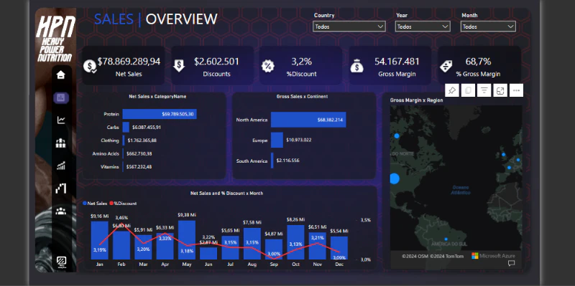The image size is (575, 286).
Task: Open the Month slicer dropdown
Action: pyautogui.click(x=488, y=27)
